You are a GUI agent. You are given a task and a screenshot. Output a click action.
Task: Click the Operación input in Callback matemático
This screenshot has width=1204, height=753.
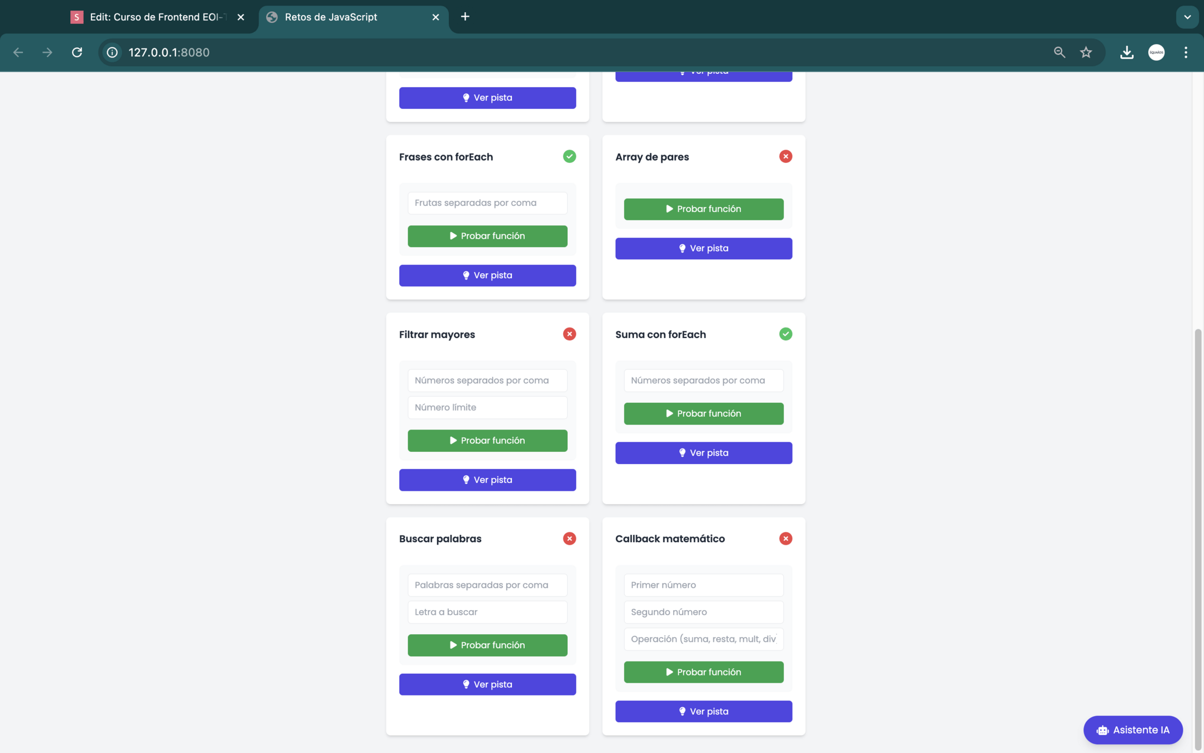click(703, 639)
